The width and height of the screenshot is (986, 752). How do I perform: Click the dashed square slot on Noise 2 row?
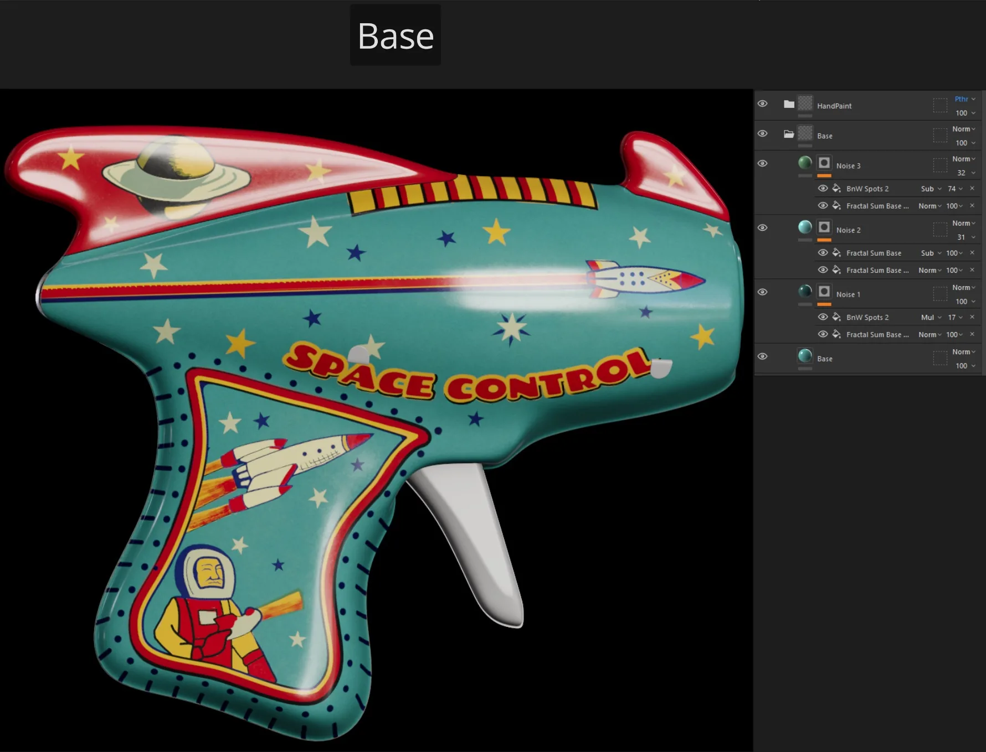pyautogui.click(x=940, y=229)
